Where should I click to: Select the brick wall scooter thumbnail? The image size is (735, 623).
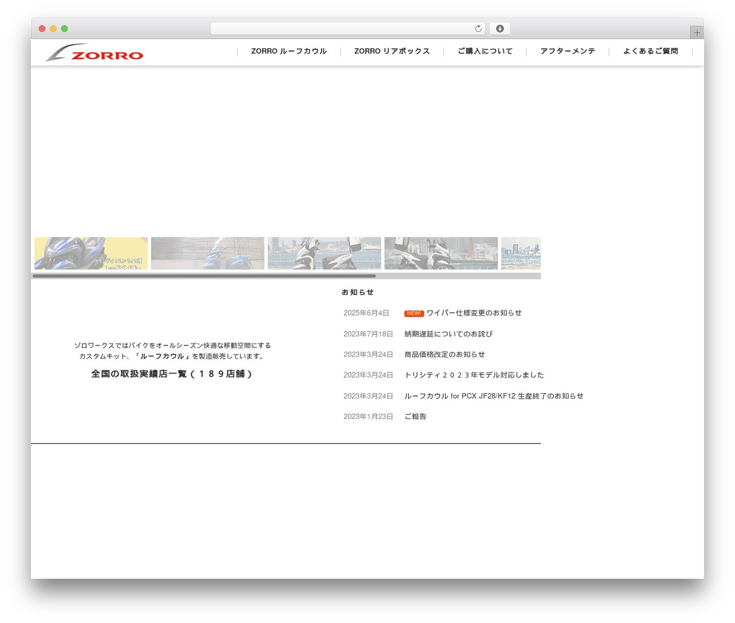tap(208, 253)
